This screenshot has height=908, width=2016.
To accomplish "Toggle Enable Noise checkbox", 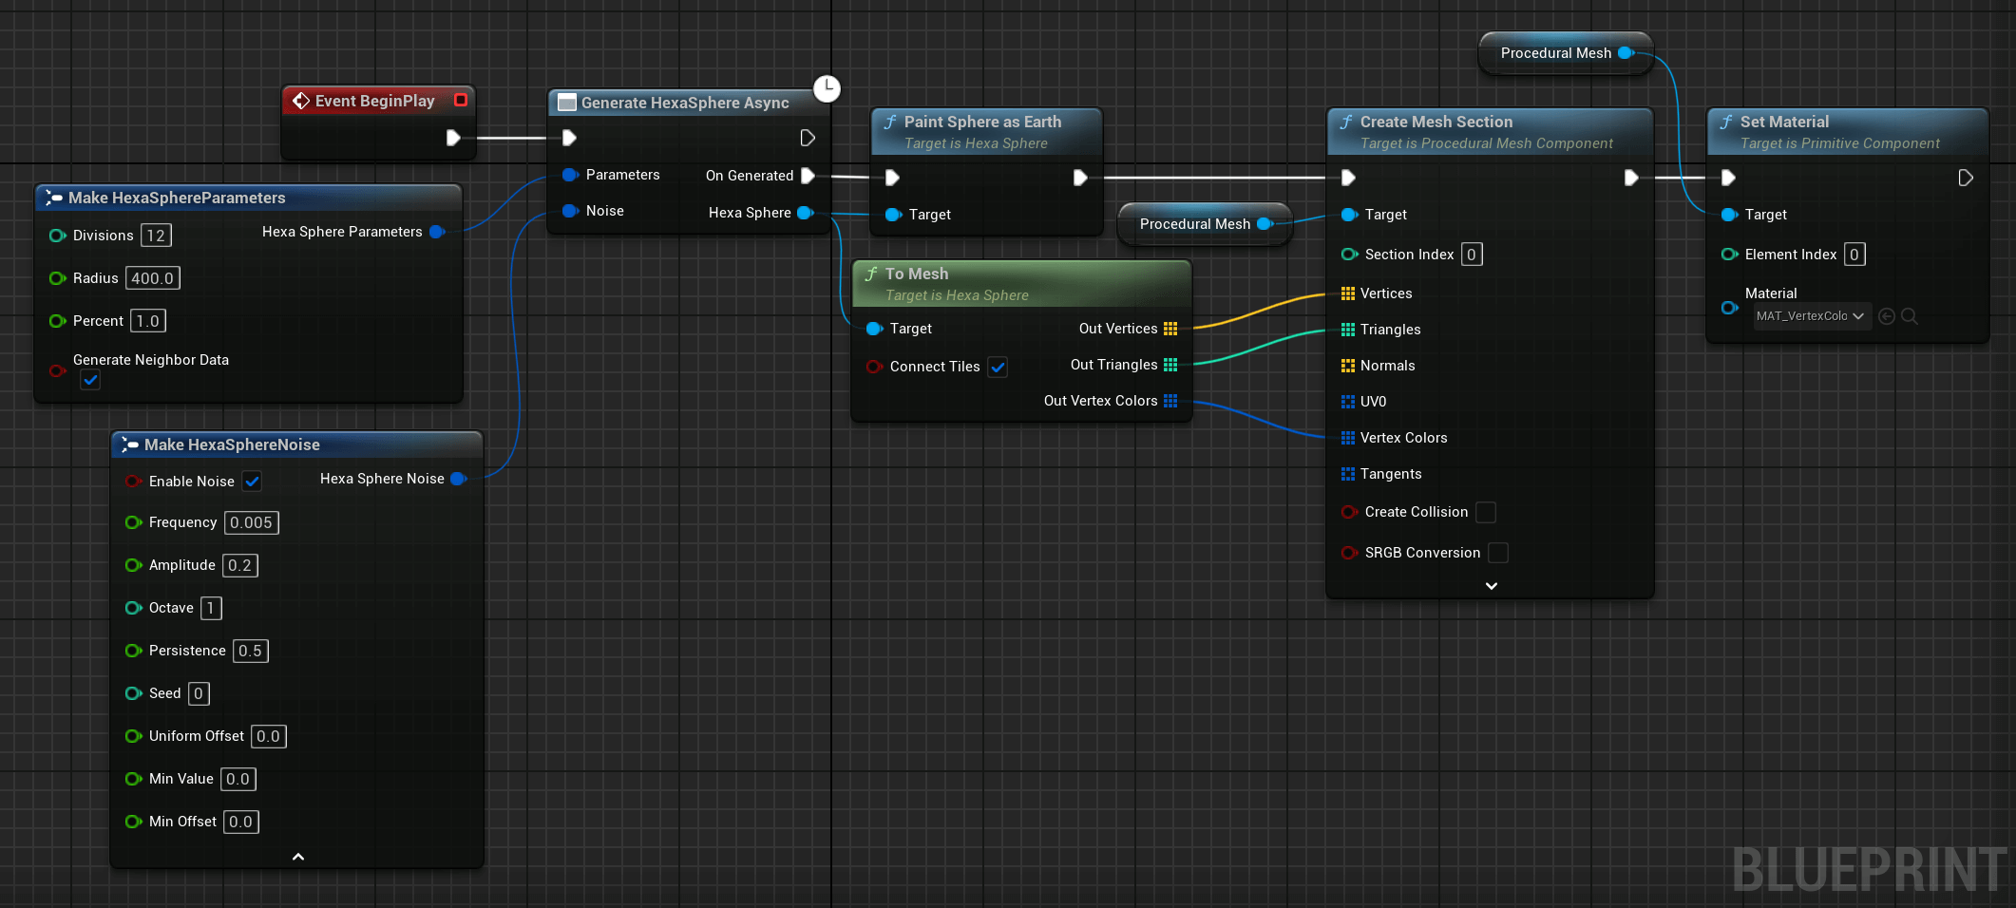I will click(252, 482).
